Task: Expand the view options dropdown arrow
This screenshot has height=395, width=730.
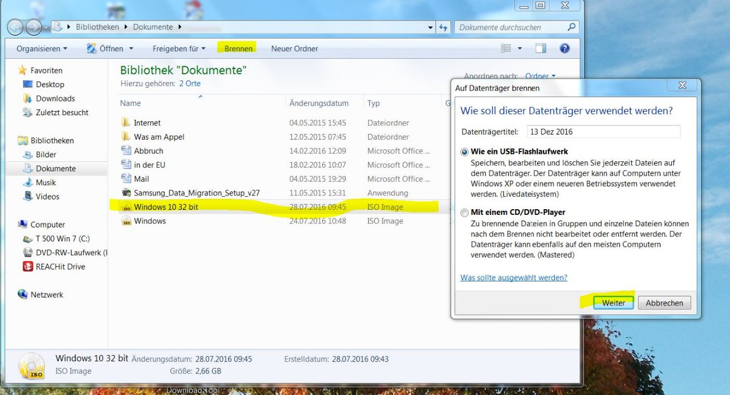Action: 520,48
